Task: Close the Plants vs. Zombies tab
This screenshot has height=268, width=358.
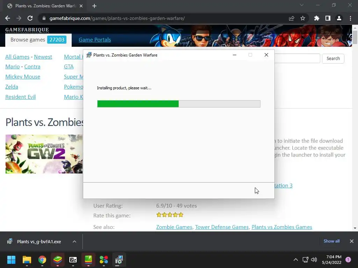Action: [x=81, y=6]
